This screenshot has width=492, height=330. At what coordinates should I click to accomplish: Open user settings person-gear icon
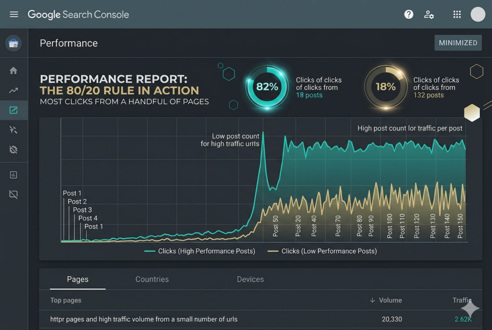point(429,14)
